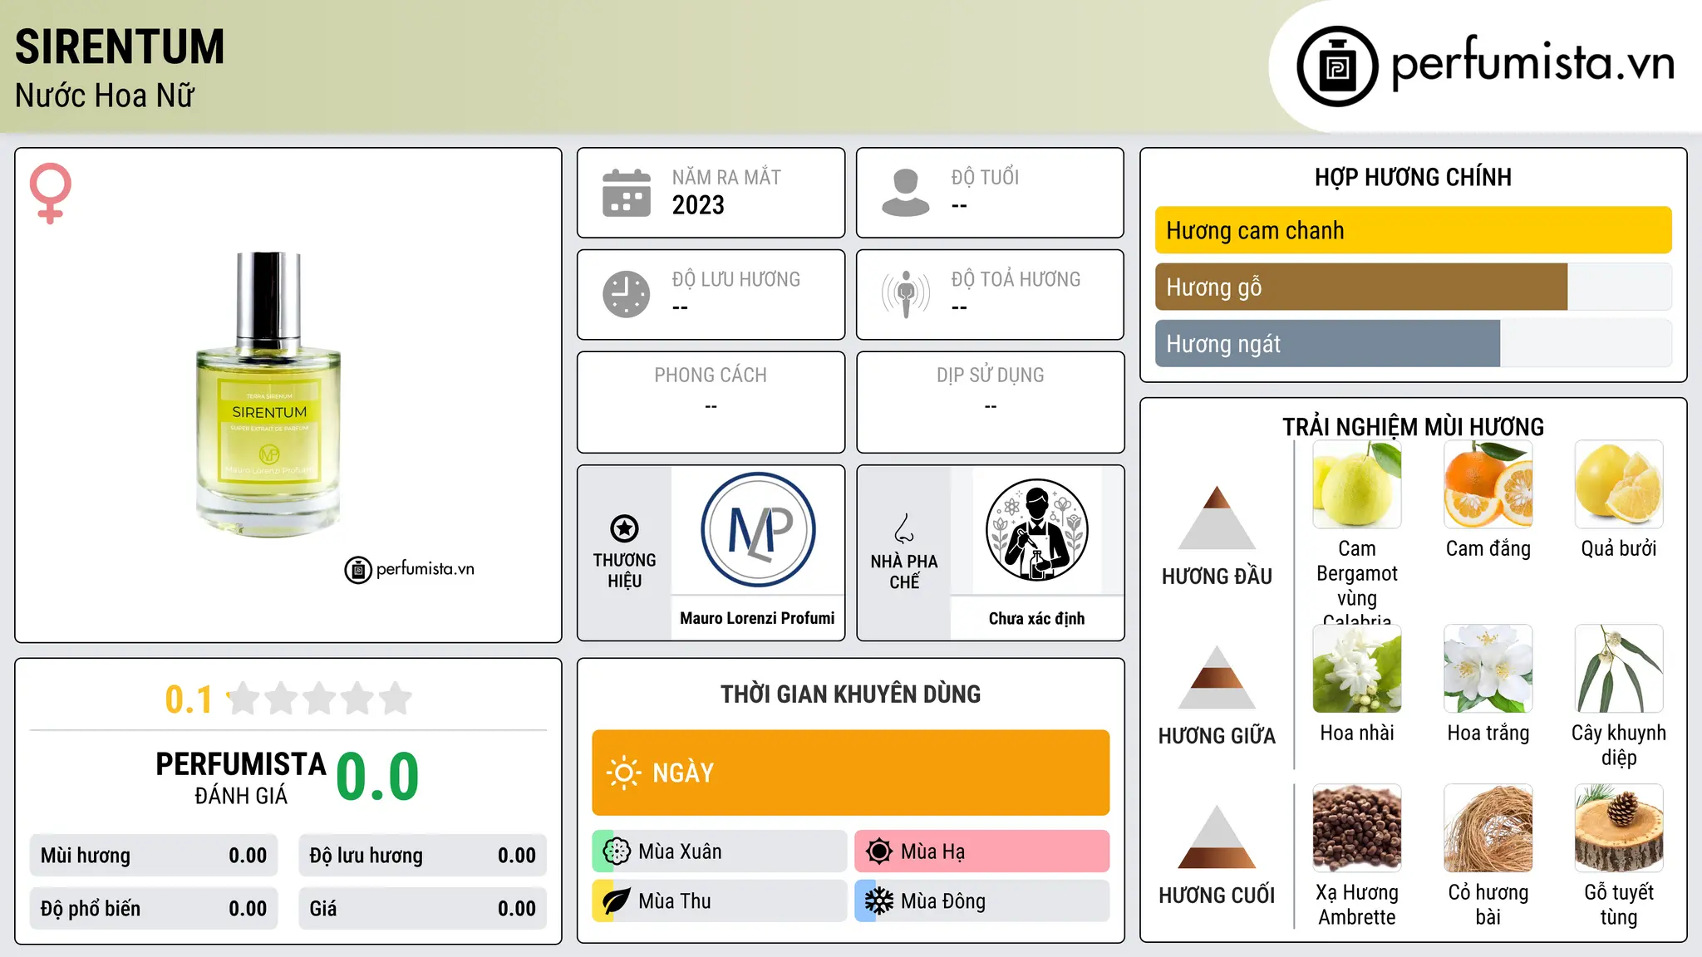Click the Giá 0.00 score row
This screenshot has height=957, width=1702.
pyautogui.click(x=422, y=909)
